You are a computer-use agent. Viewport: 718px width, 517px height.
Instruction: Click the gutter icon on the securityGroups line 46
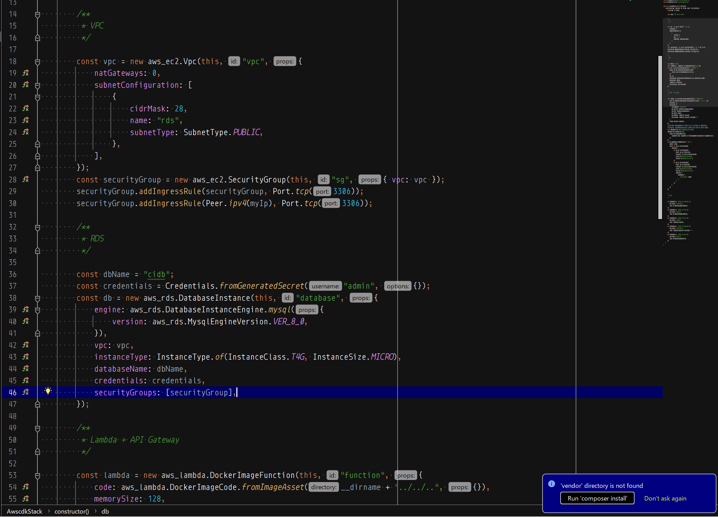[26, 392]
